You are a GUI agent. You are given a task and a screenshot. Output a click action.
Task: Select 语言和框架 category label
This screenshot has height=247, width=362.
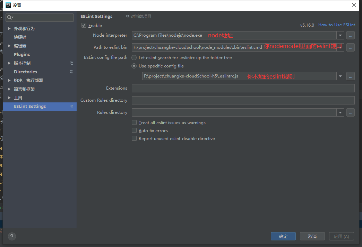24,89
